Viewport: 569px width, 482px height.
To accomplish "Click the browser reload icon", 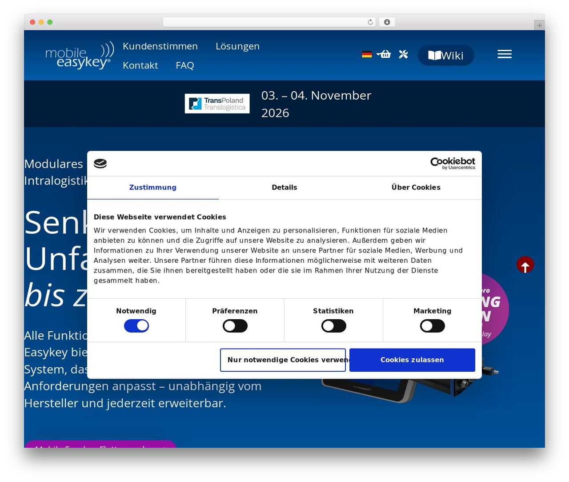I will 370,22.
